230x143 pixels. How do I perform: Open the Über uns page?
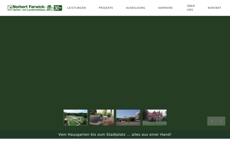pyautogui.click(x=191, y=8)
